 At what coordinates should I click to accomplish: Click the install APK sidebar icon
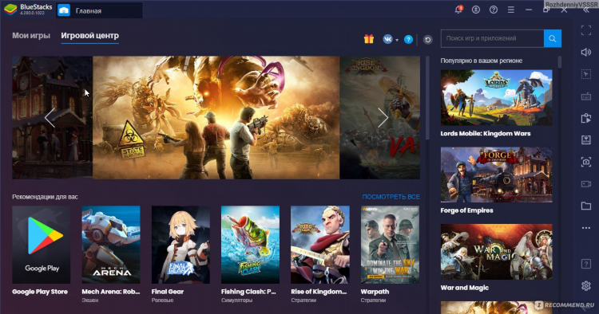tap(586, 139)
